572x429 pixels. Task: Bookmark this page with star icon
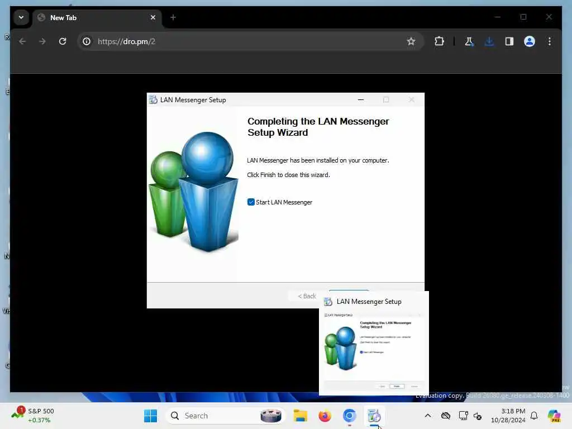[x=411, y=41]
